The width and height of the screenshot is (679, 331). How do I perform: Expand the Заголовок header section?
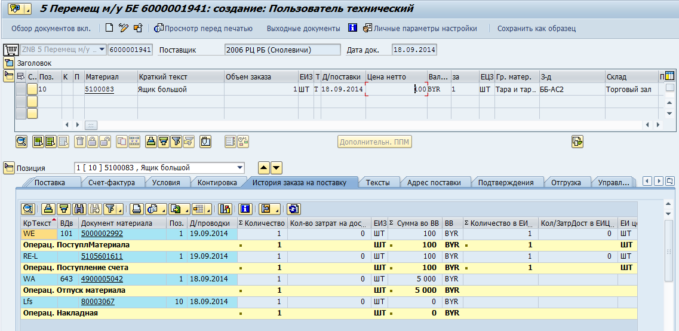[x=9, y=63]
